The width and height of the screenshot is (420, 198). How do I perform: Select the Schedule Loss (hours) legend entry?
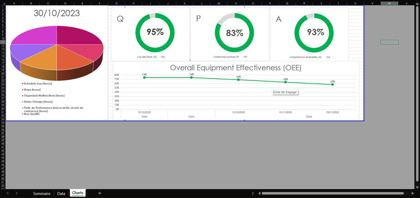[38, 83]
